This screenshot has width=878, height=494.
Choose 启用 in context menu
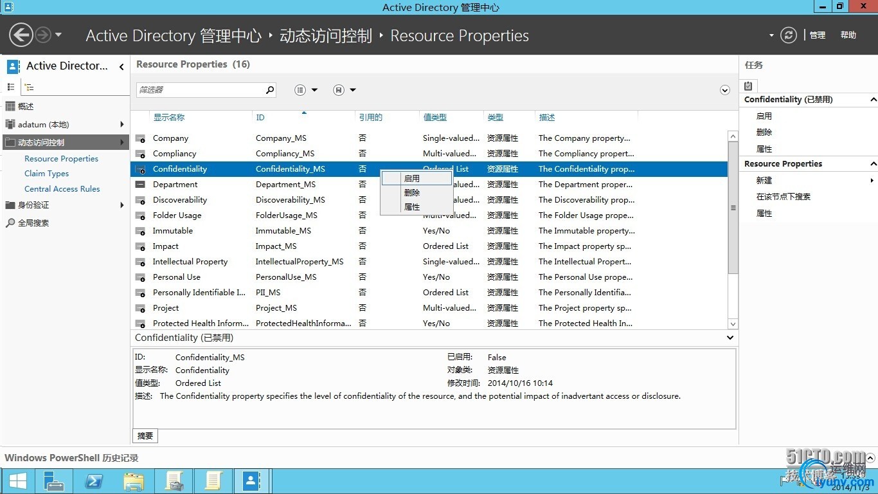417,178
